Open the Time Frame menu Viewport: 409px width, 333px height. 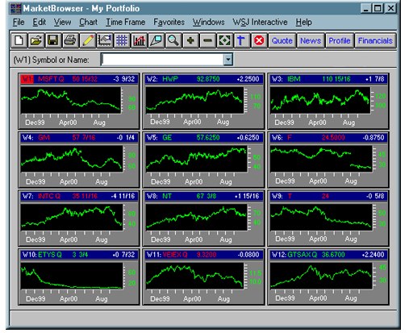(x=126, y=22)
